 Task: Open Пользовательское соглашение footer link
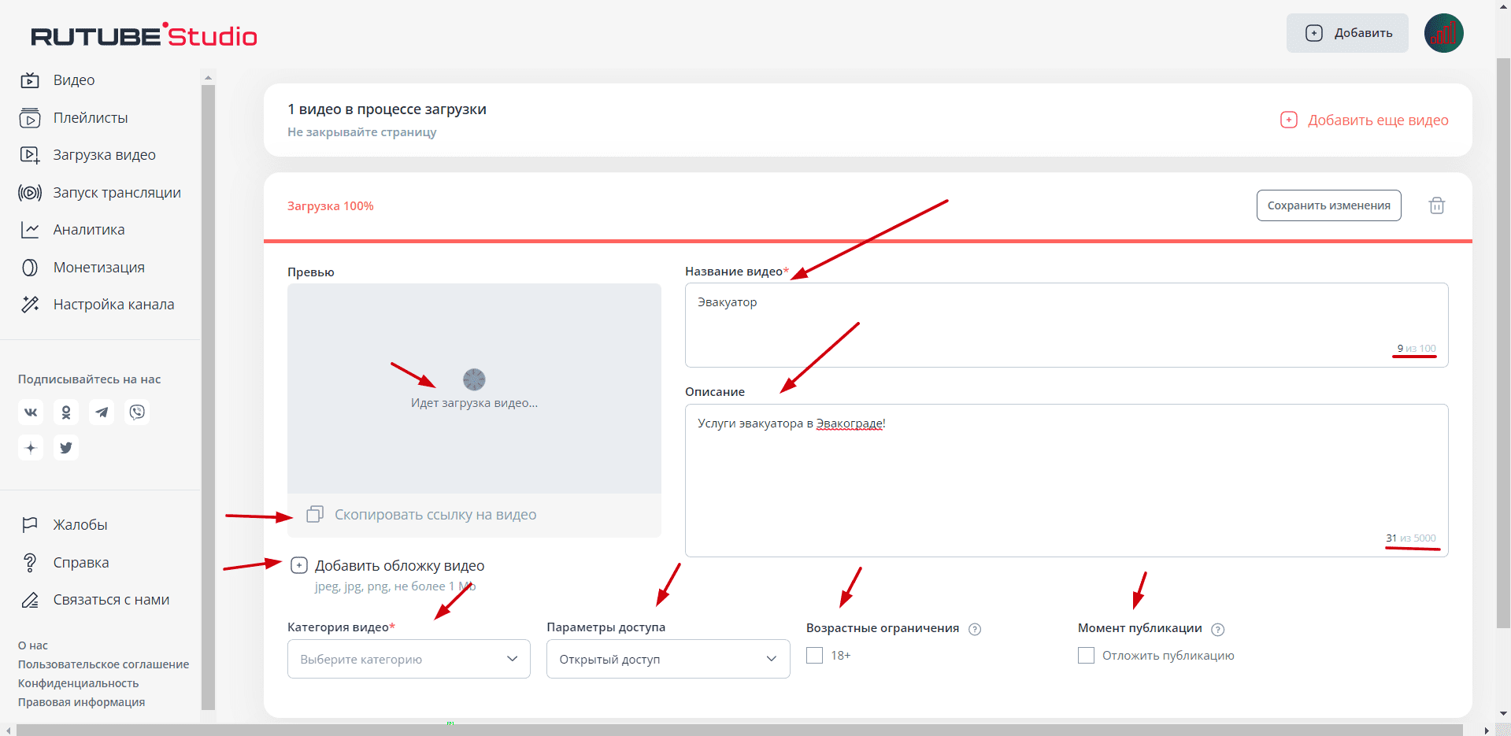pyautogui.click(x=104, y=664)
